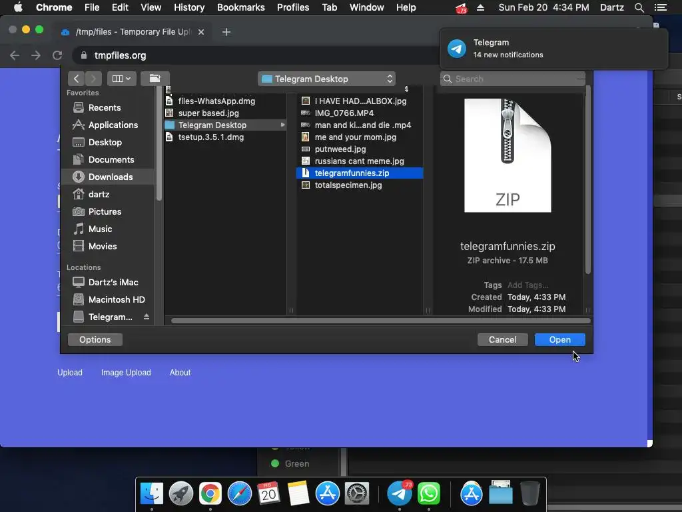
Task: Open the Profiles menu
Action: [293, 7]
